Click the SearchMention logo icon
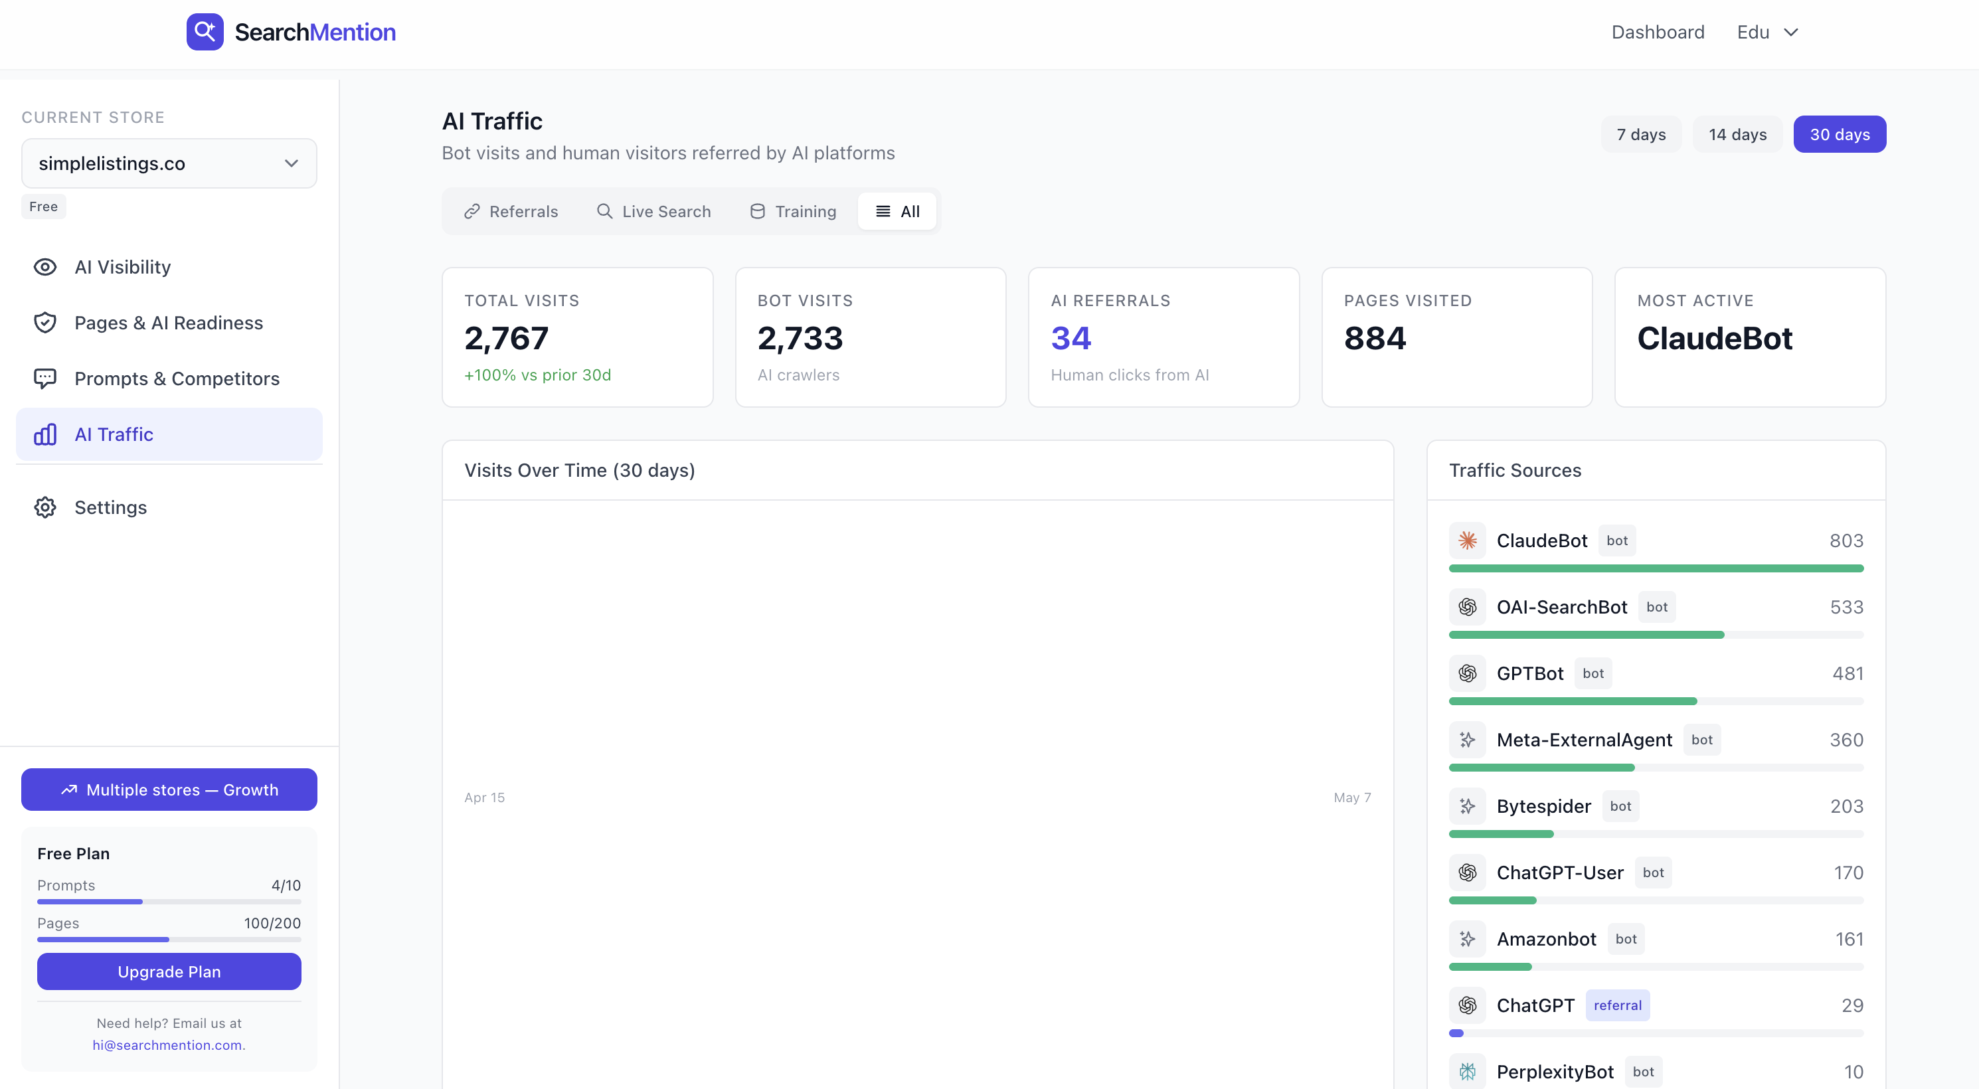Viewport: 1979px width, 1089px height. point(205,31)
